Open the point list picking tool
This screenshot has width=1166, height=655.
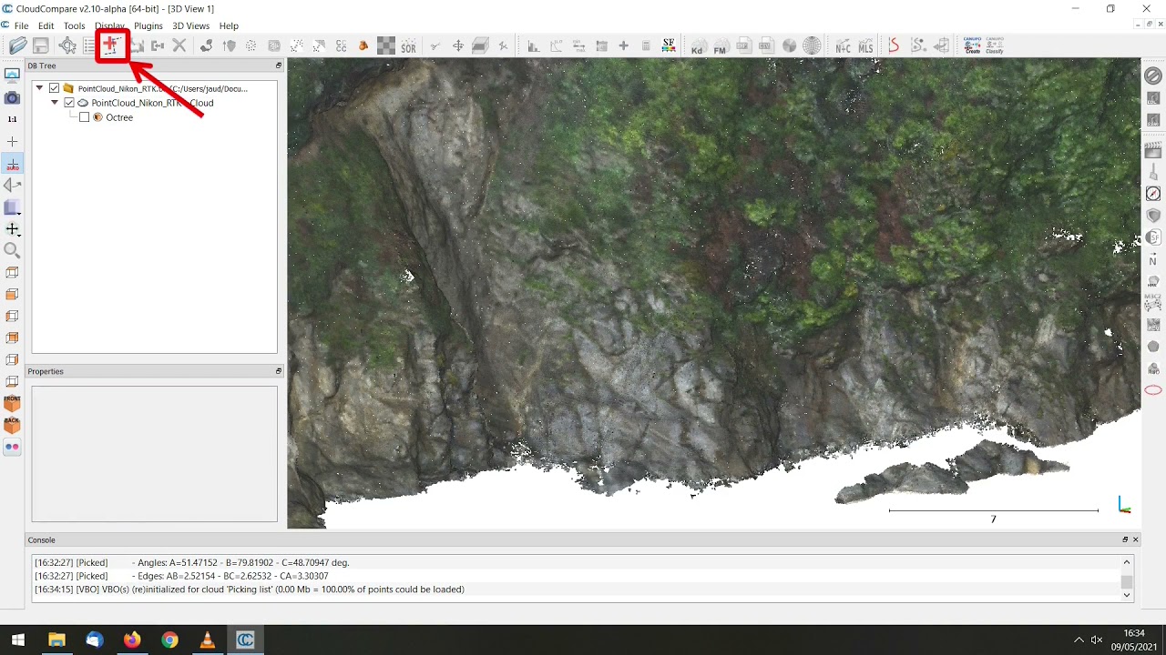[x=89, y=45]
